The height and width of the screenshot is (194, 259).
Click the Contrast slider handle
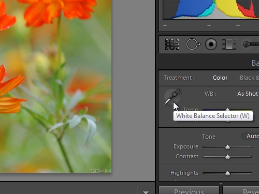click(x=227, y=157)
